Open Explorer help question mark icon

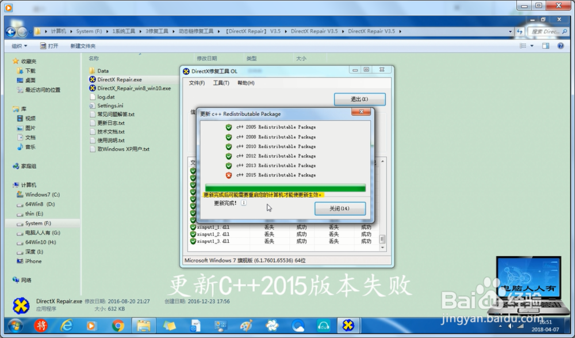point(560,46)
